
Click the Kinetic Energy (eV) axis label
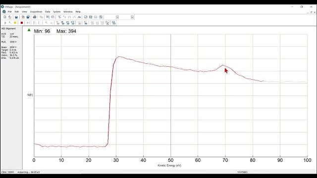[169, 166]
